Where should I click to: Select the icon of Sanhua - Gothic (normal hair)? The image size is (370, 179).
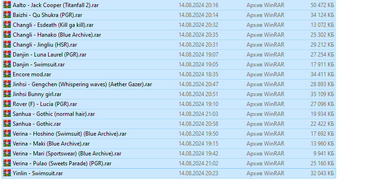pos(7,114)
